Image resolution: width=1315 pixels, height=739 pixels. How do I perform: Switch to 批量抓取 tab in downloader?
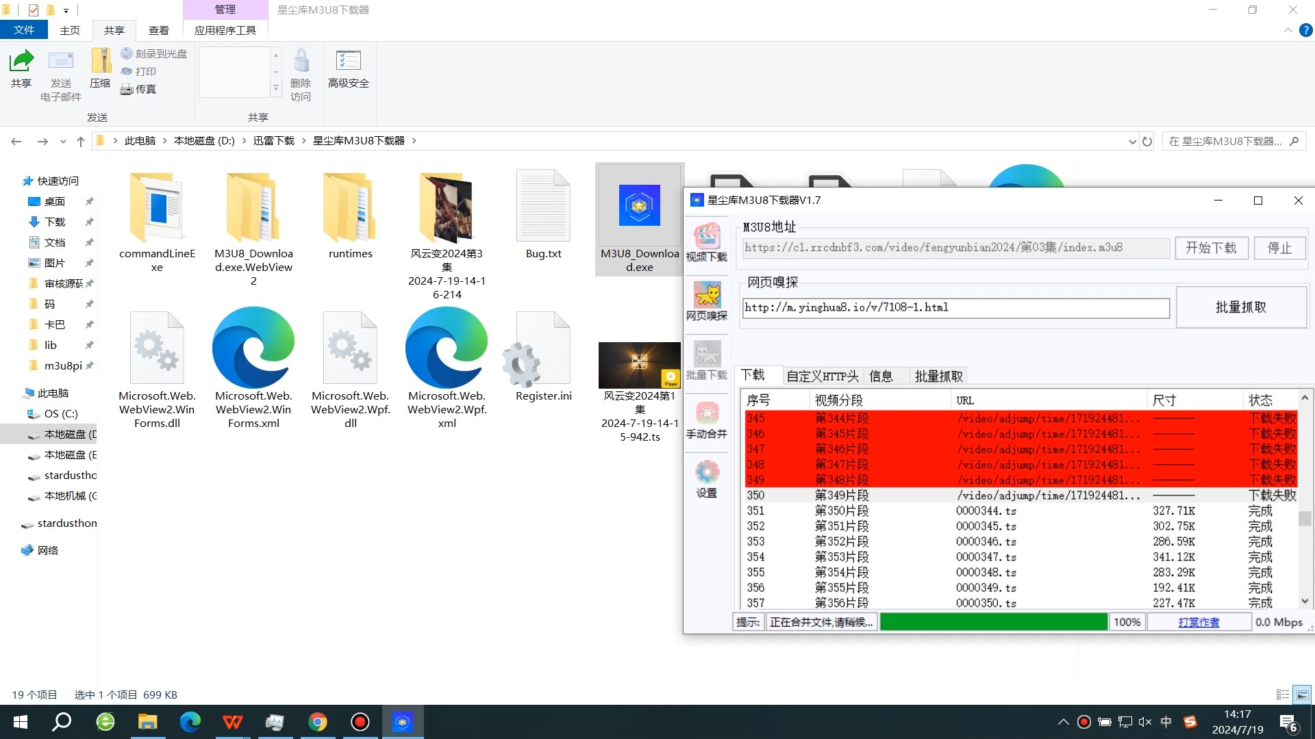pos(939,376)
